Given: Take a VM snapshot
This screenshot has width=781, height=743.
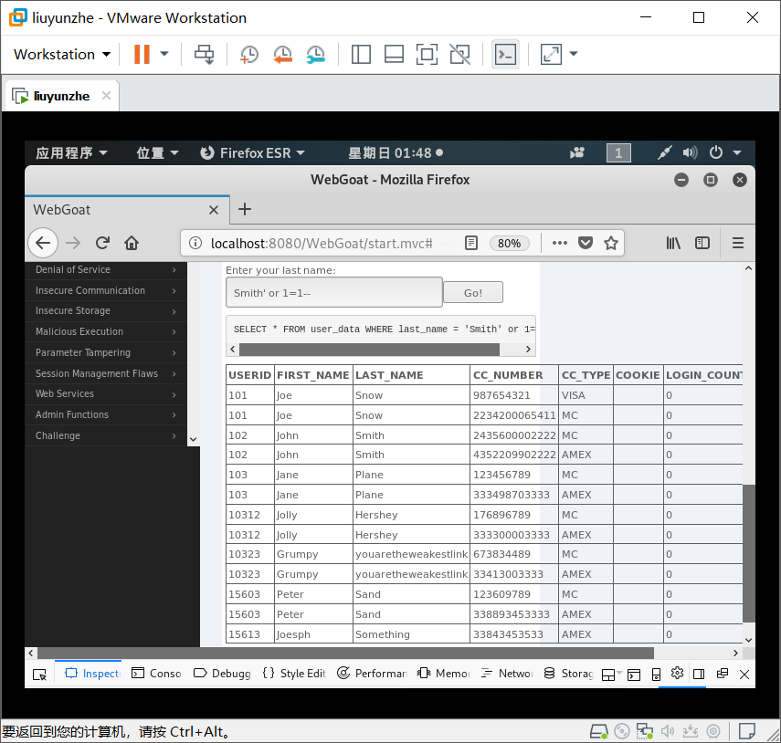Looking at the screenshot, I should (249, 54).
